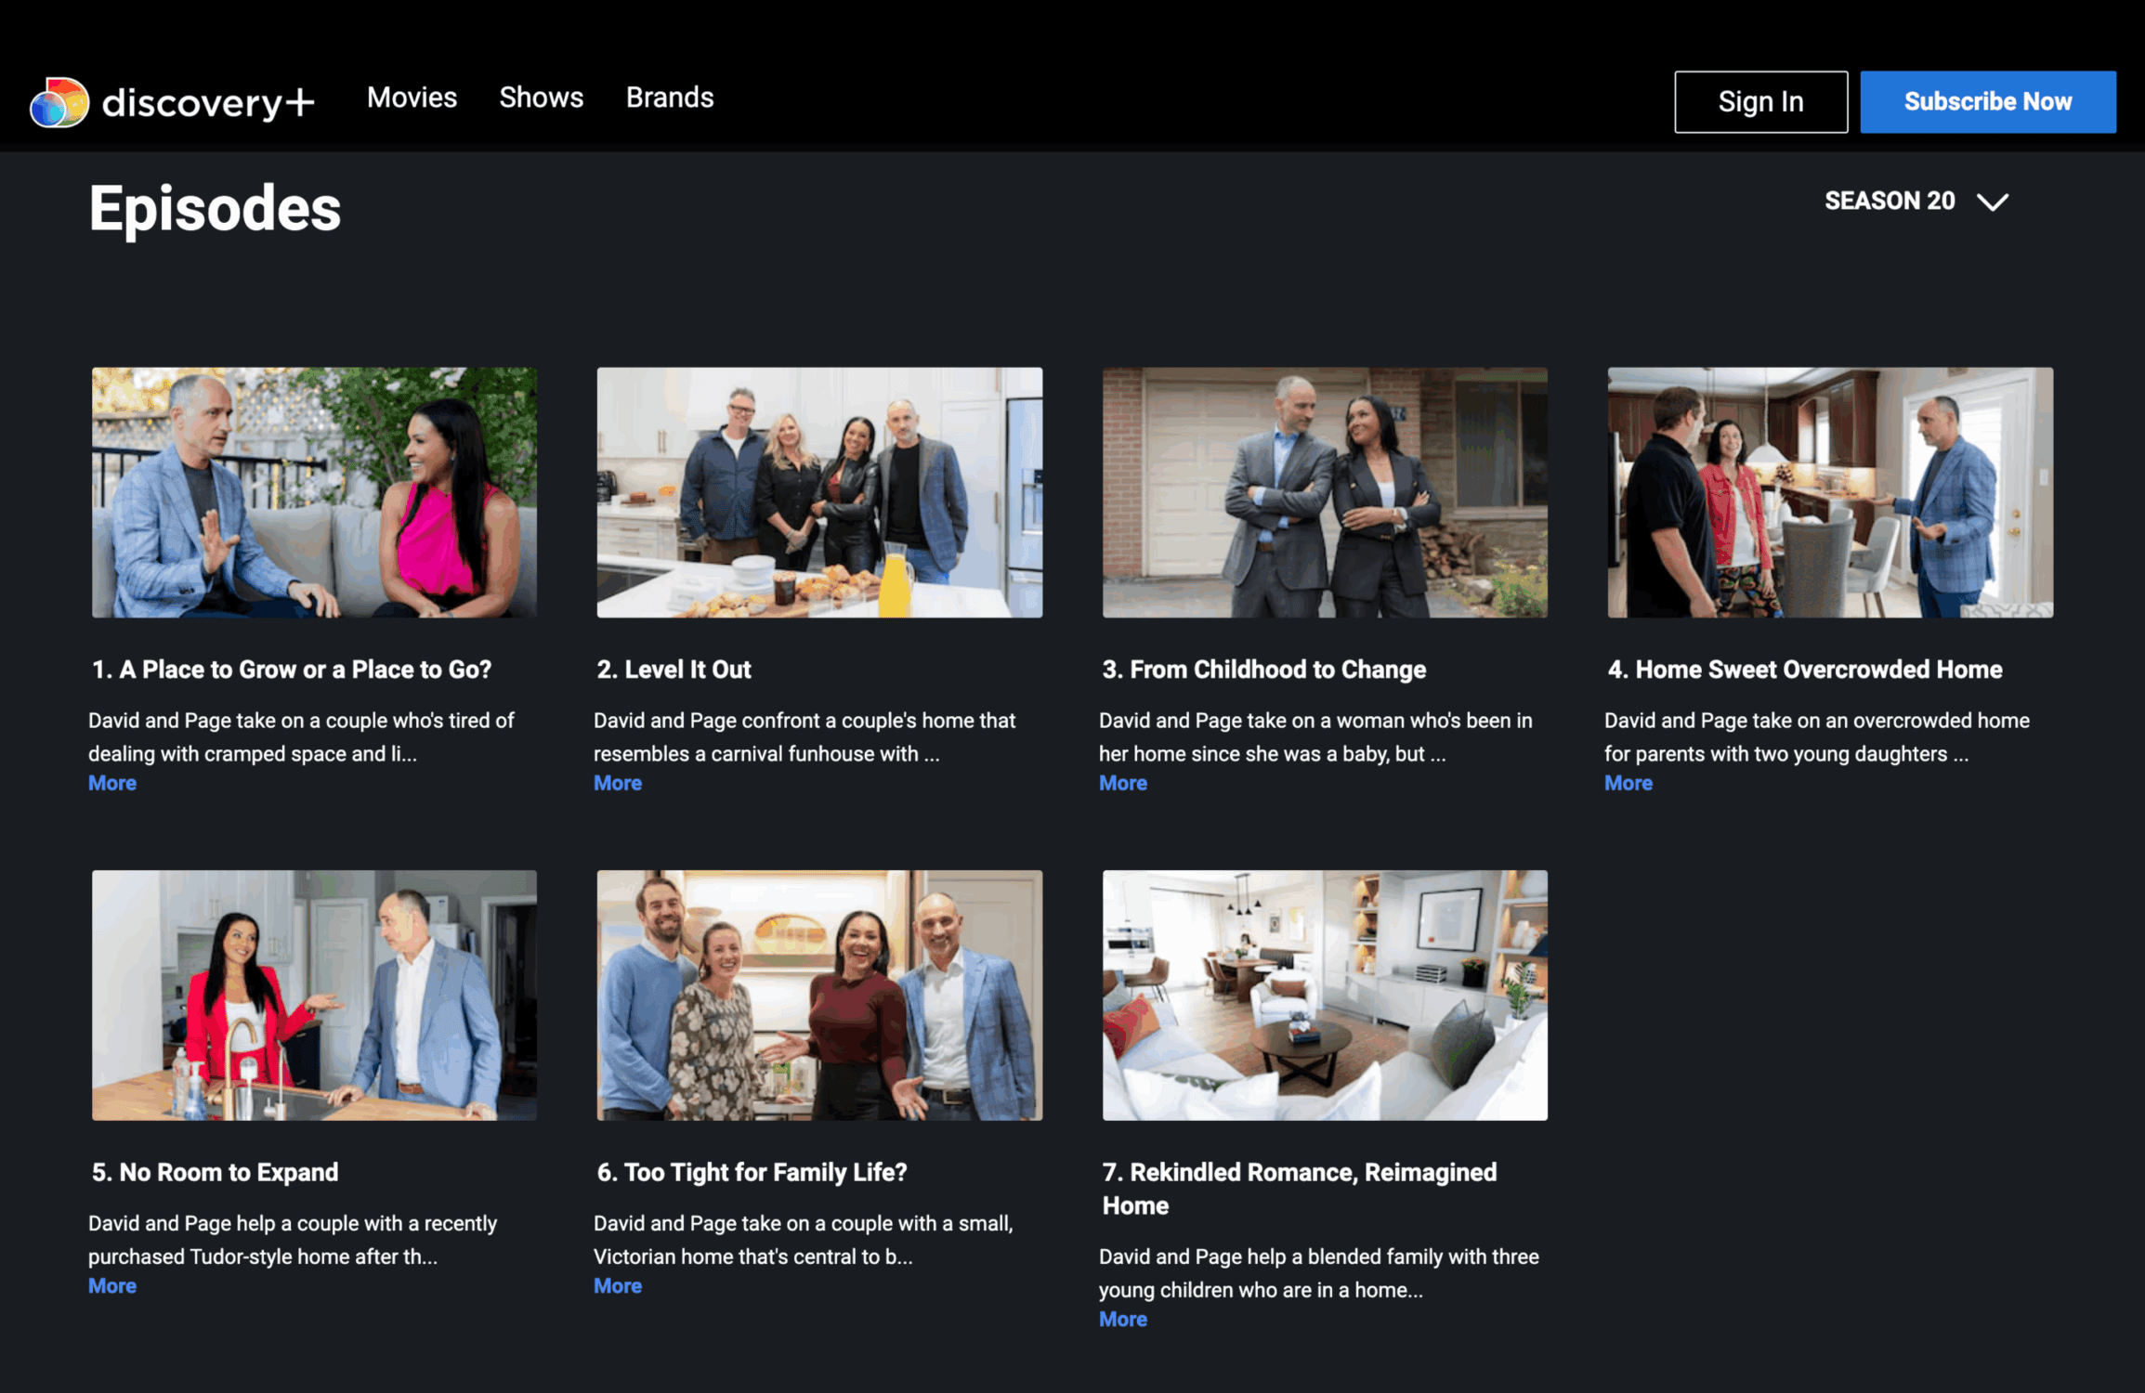Screen dimensions: 2145x1393
Task: Open the Season 20 dropdown chevron
Action: point(1992,202)
